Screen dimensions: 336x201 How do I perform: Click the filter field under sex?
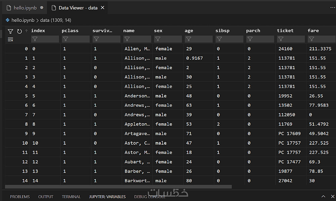pos(168,39)
